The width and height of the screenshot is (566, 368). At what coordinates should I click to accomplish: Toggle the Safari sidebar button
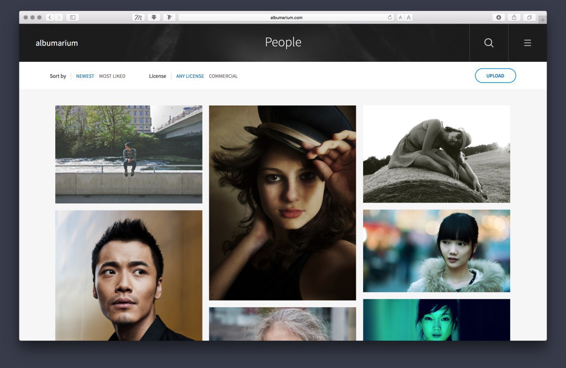(x=73, y=17)
